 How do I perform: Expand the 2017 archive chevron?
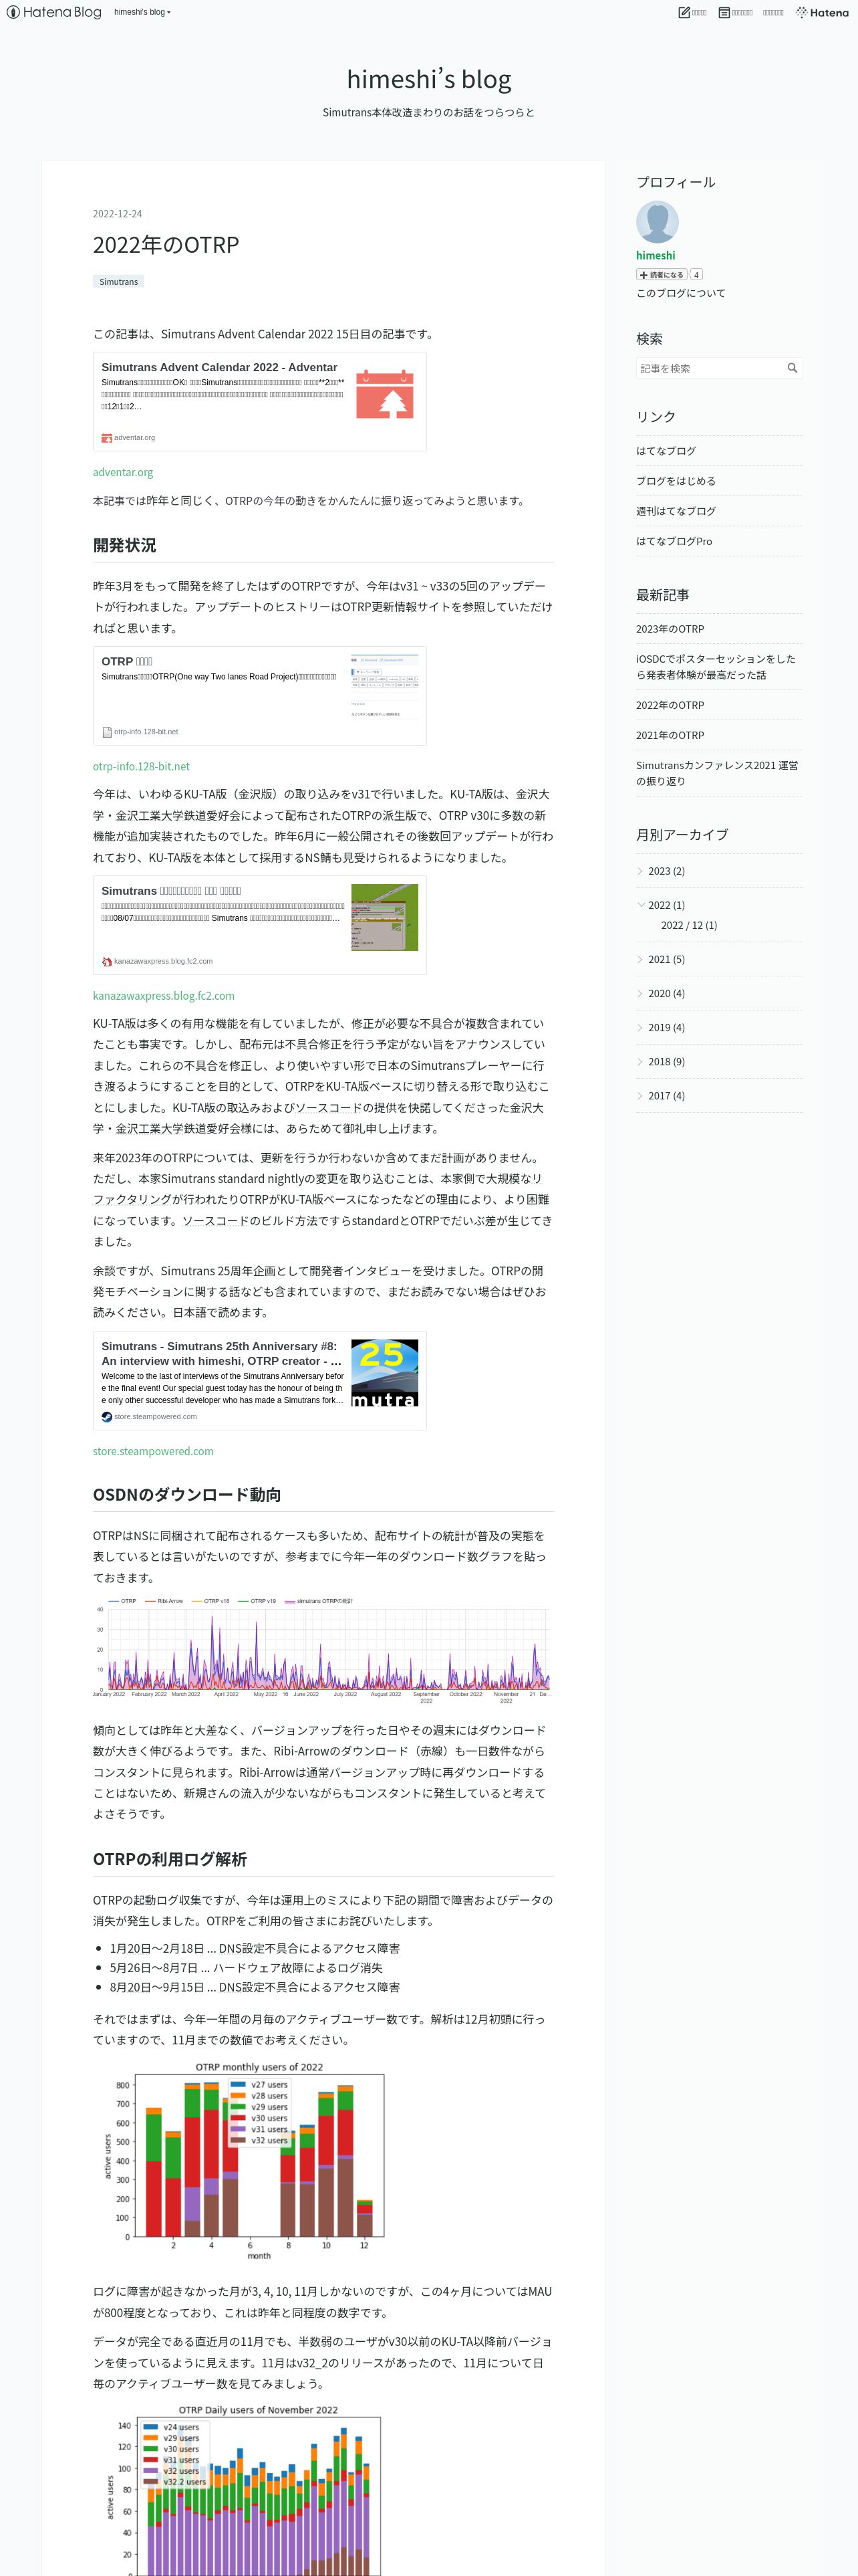[x=640, y=1095]
